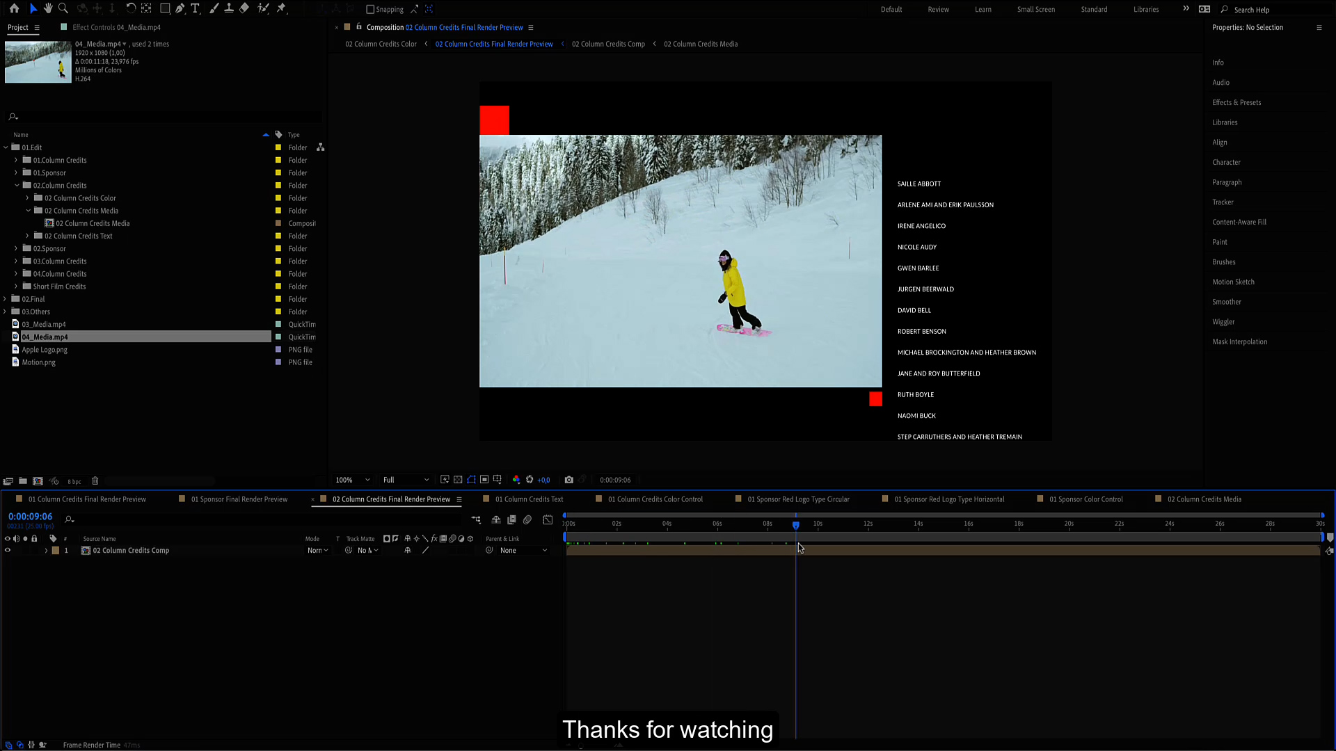The width and height of the screenshot is (1336, 751).
Task: Select the Pen tool
Action: [180, 8]
